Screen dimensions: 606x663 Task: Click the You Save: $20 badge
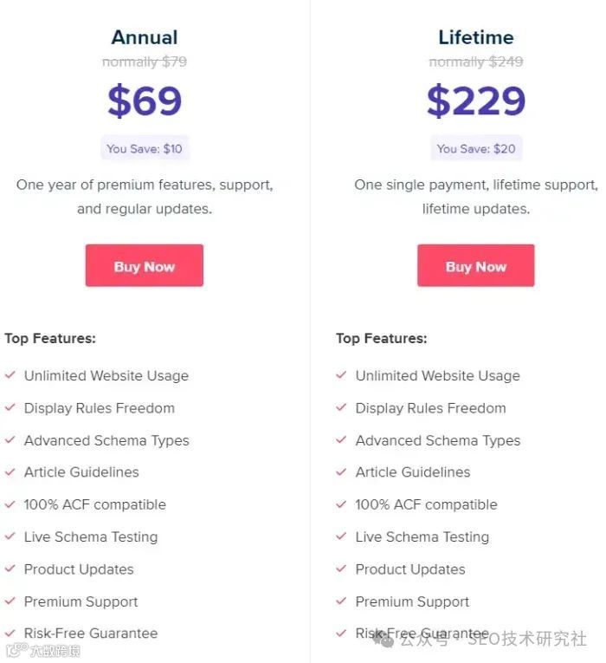point(475,148)
